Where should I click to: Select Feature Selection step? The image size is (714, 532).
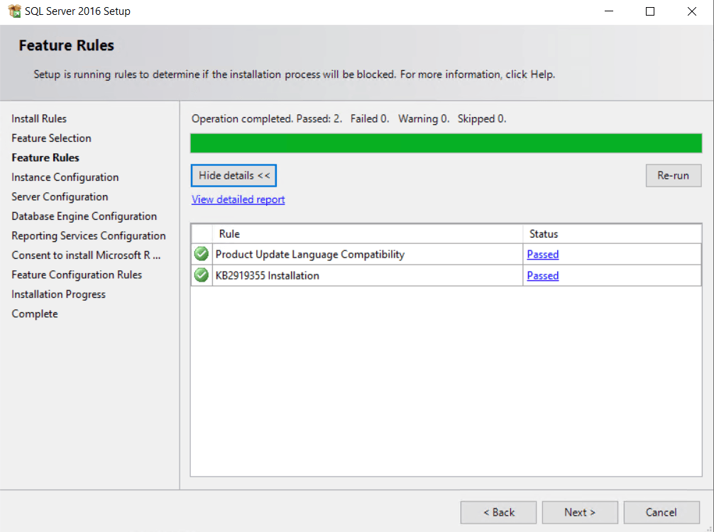[51, 138]
